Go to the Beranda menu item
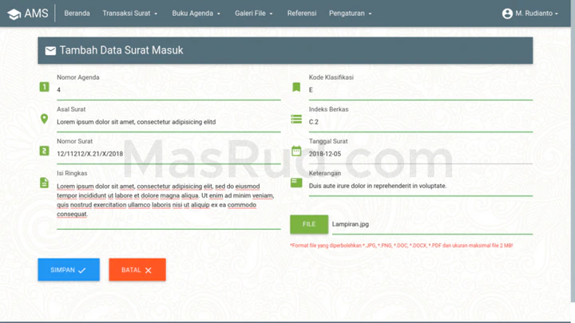This screenshot has height=323, width=575. pyautogui.click(x=77, y=14)
